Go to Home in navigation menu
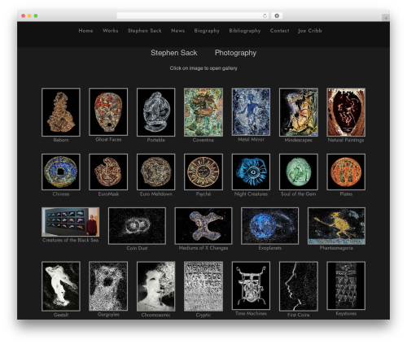 pos(85,31)
